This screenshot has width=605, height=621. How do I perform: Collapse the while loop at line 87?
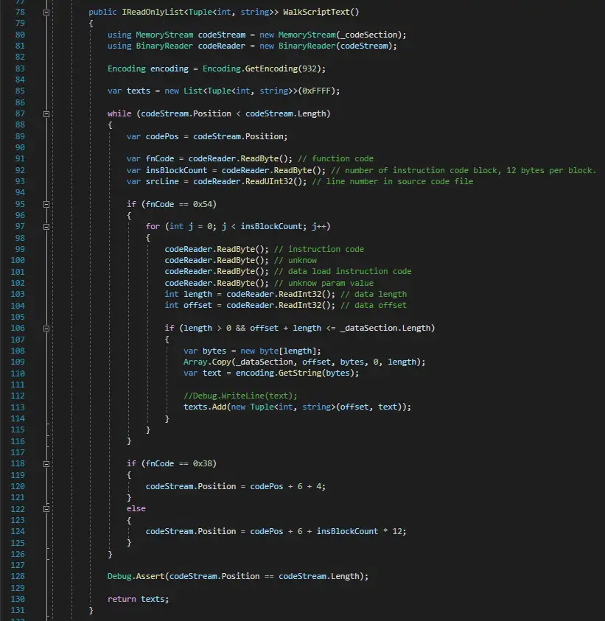pyautogui.click(x=46, y=114)
